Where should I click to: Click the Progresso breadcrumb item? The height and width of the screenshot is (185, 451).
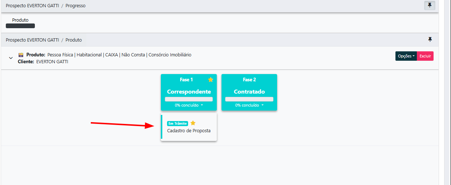(x=76, y=6)
